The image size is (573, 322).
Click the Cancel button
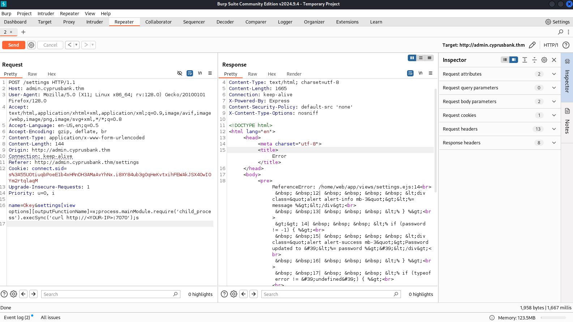(x=50, y=45)
